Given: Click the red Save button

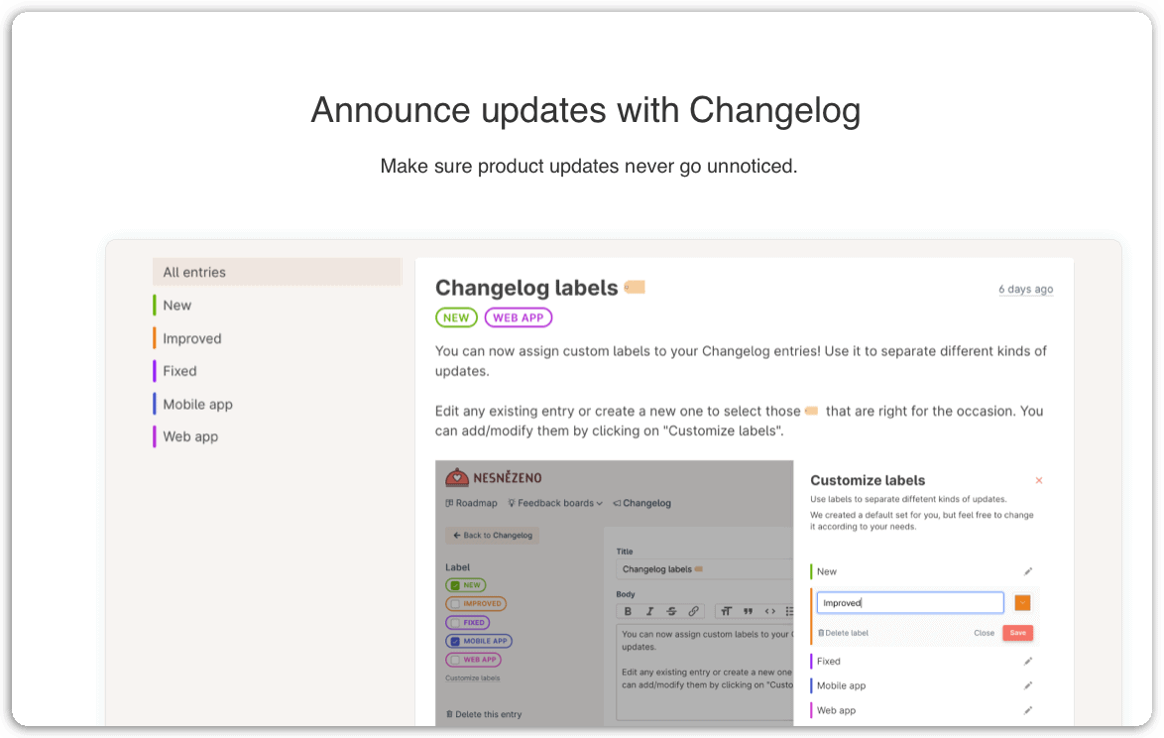Looking at the screenshot, I should tap(1018, 633).
